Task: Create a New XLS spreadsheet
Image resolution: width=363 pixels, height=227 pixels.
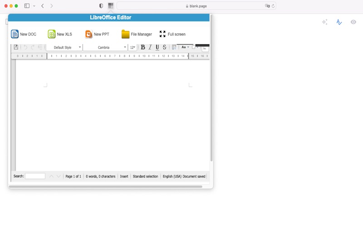Action: (x=60, y=34)
